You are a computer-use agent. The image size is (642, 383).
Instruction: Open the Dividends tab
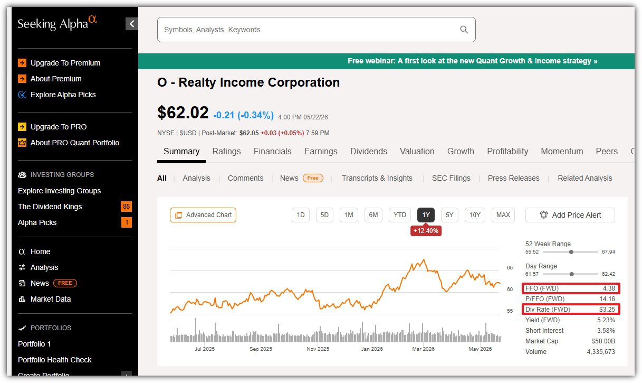[369, 151]
